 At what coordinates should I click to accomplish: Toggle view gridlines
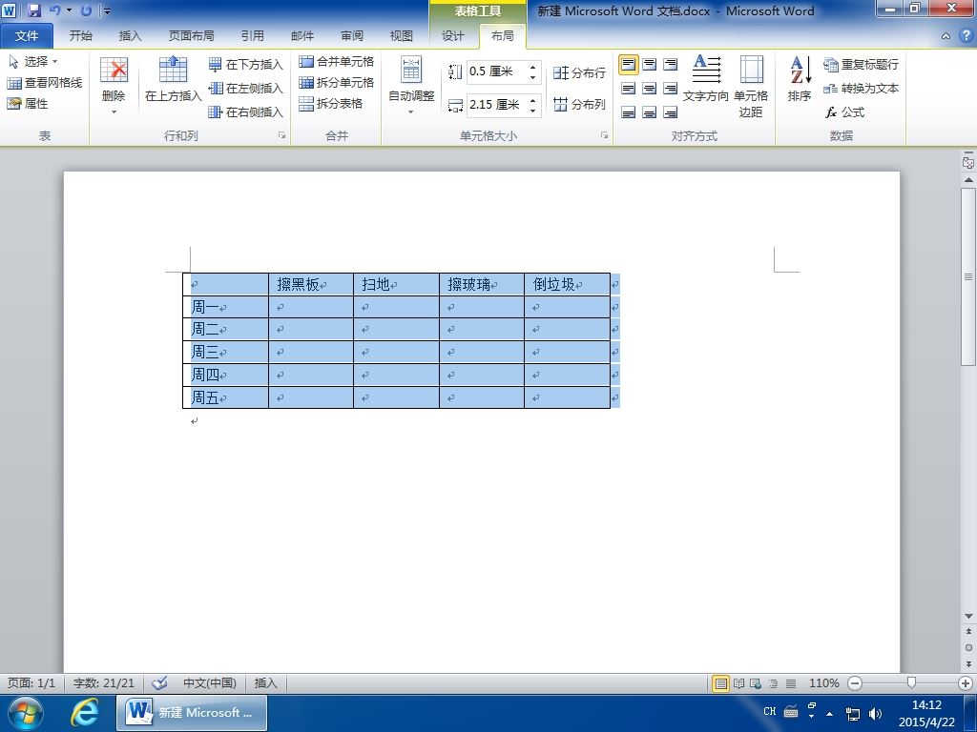tap(44, 83)
